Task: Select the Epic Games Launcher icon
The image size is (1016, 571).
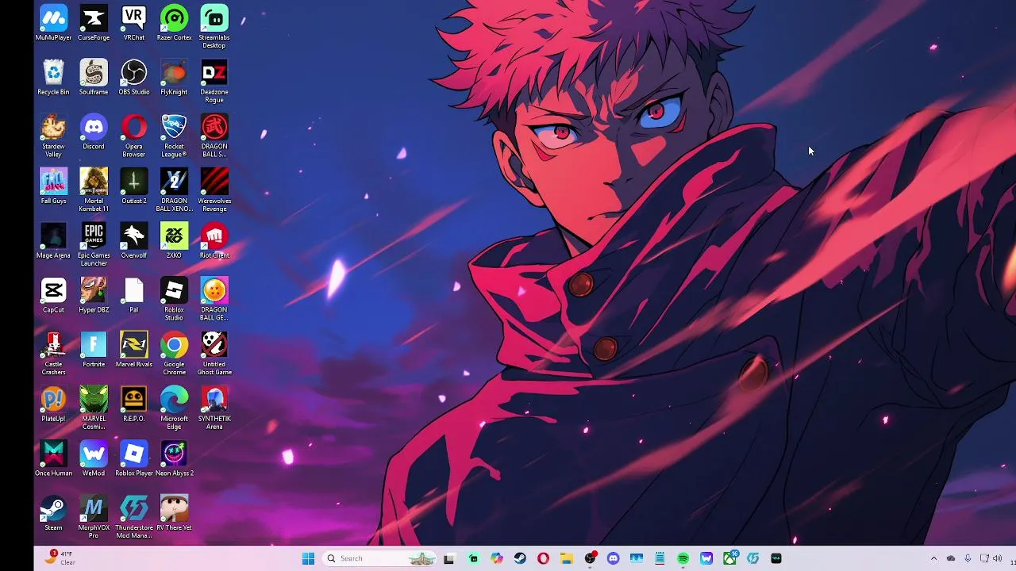Action: pos(94,245)
